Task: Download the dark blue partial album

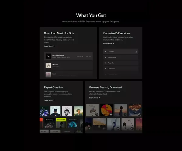Action: 89,128
